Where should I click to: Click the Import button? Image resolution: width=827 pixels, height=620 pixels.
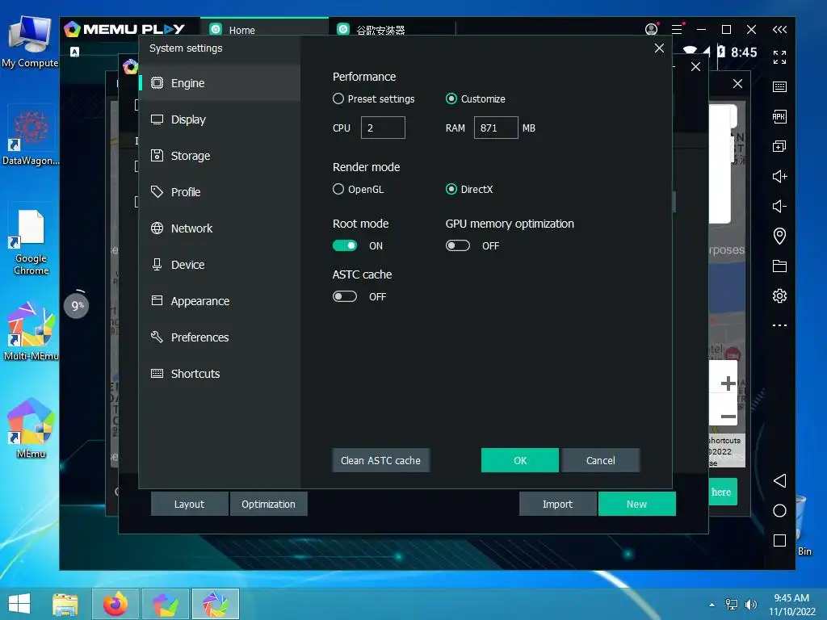click(557, 504)
